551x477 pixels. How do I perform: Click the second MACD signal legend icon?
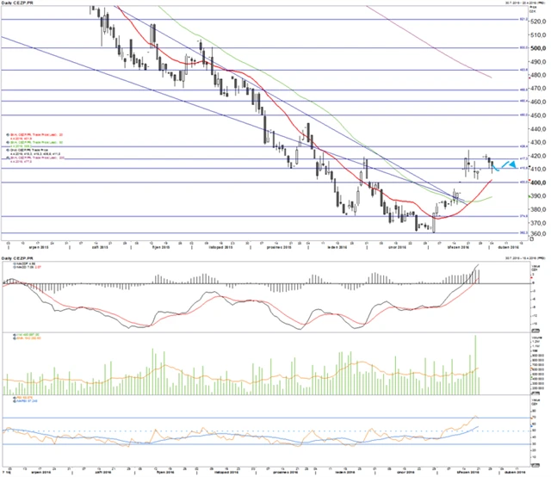pos(15,267)
